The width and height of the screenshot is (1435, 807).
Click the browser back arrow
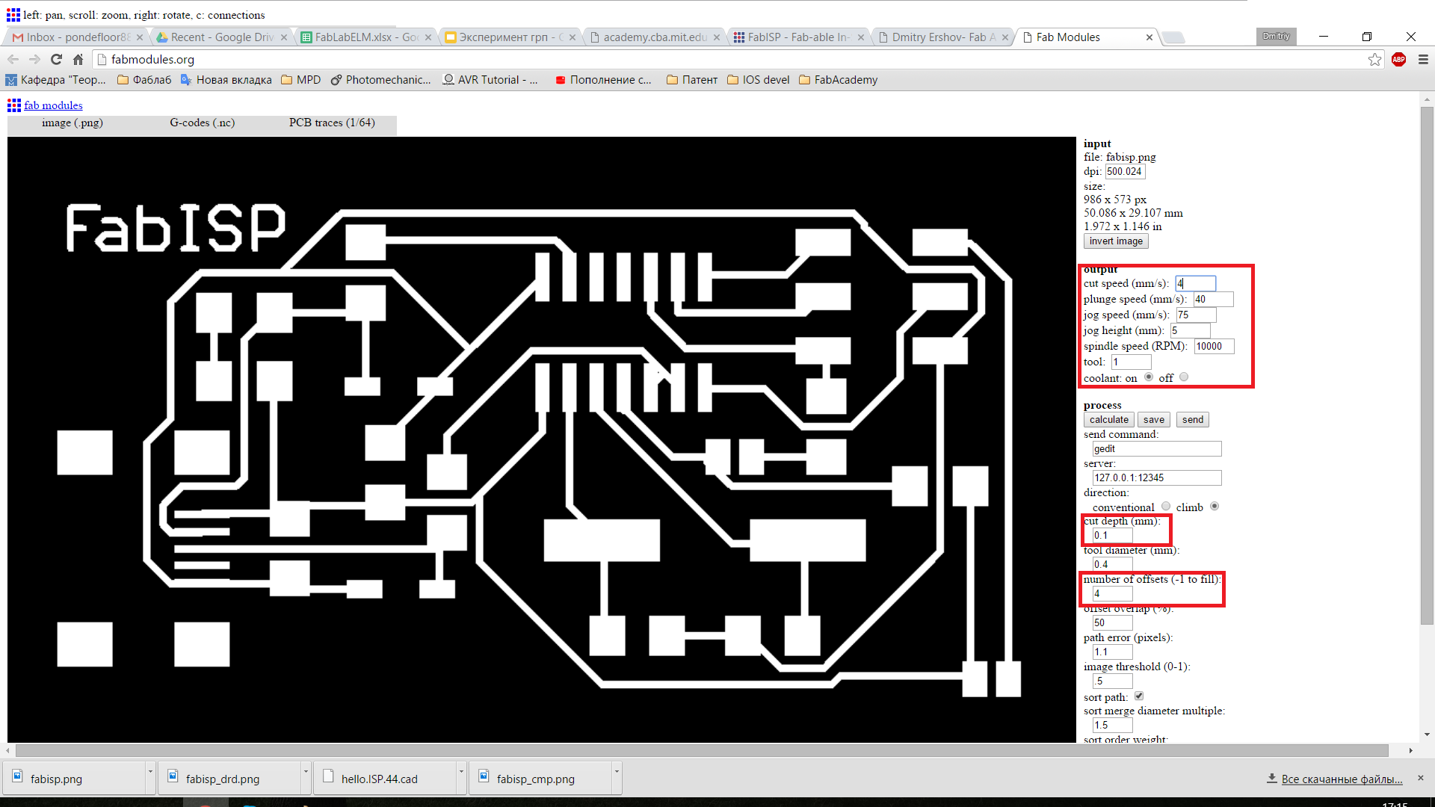13,59
